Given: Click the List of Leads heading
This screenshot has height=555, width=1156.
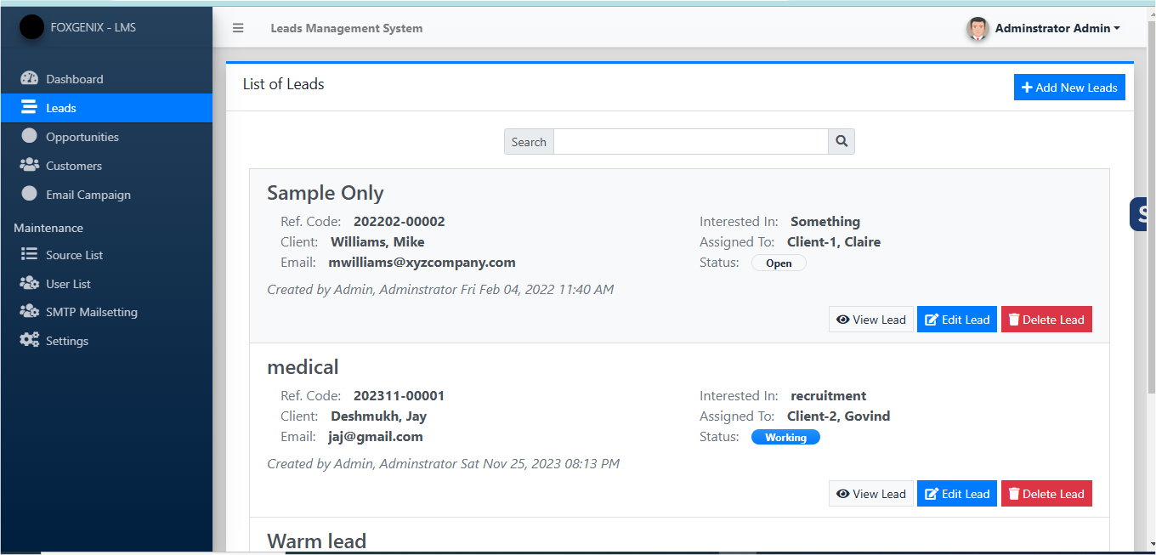Looking at the screenshot, I should 284,84.
